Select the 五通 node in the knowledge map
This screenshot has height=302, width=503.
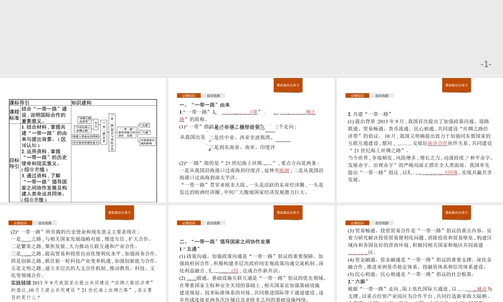point(145,124)
